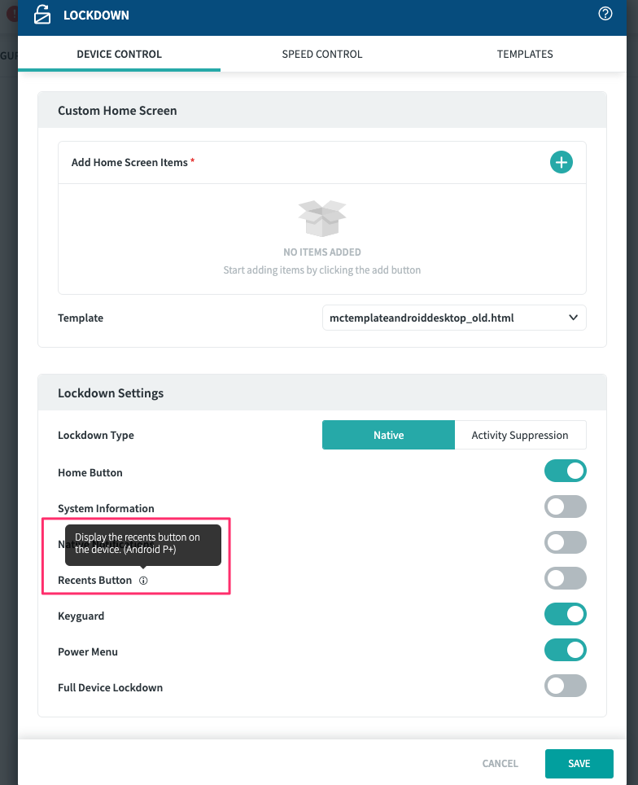Screen dimensions: 638x785
Task: Open the help question mark icon
Action: [x=605, y=14]
